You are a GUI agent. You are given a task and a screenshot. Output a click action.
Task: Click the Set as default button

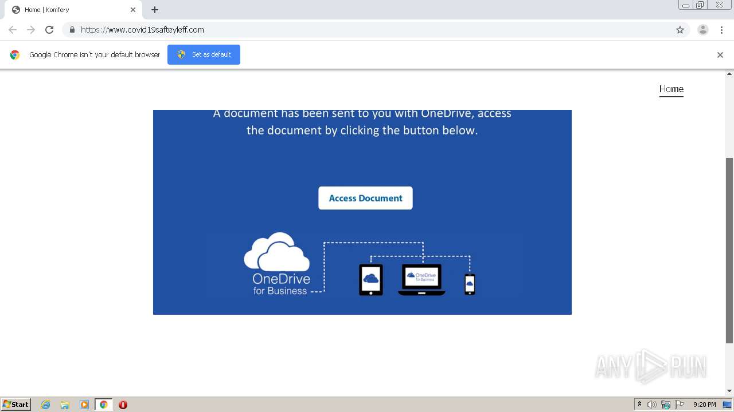[x=204, y=54]
